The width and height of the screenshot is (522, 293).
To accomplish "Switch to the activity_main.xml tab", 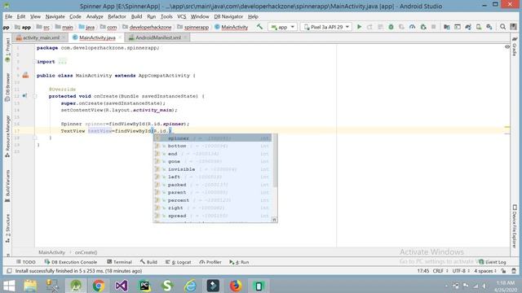I will point(41,37).
